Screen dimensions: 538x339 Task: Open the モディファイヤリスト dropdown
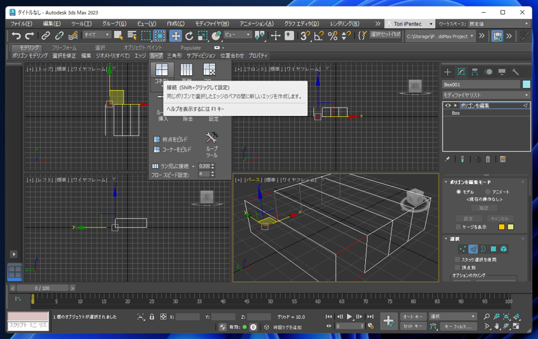point(486,95)
